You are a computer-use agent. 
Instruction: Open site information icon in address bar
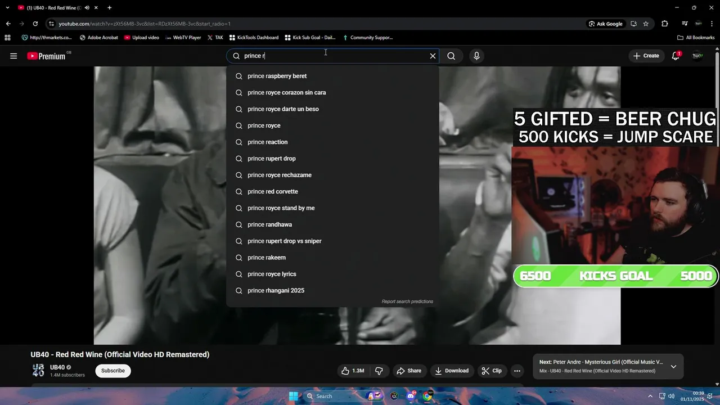[51, 24]
